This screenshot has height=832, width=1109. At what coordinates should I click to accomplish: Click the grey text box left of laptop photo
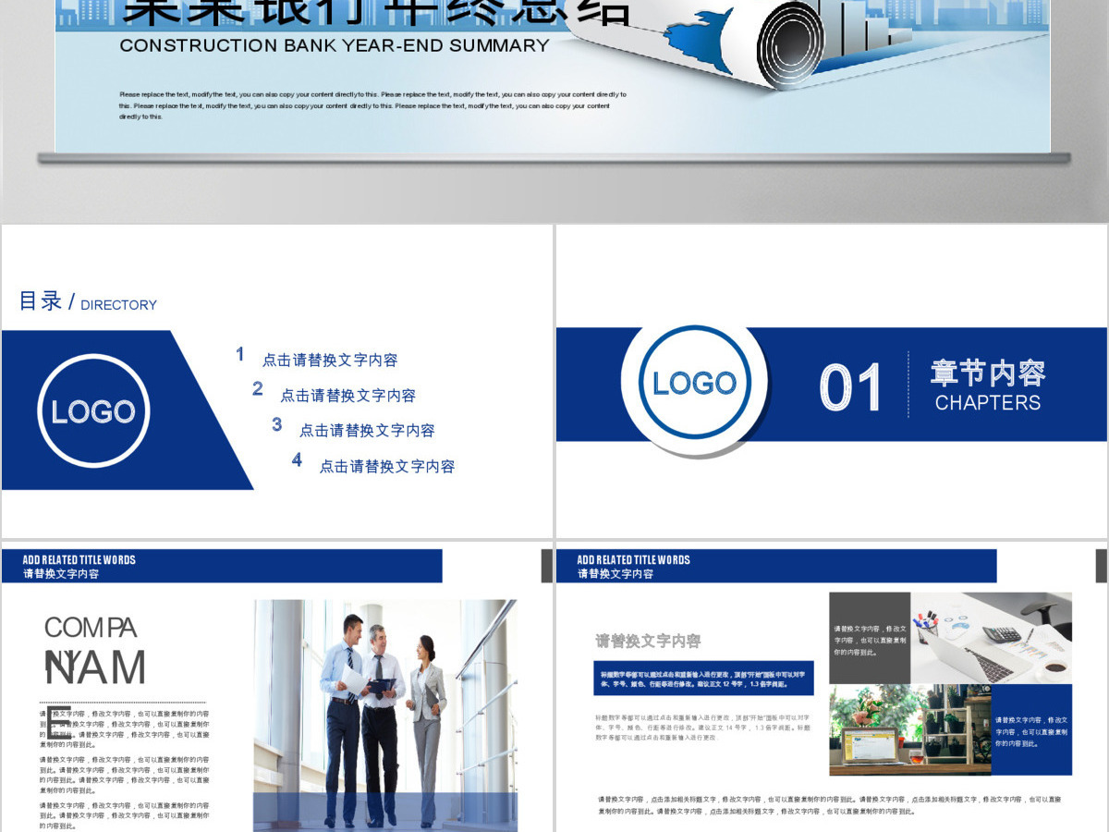click(x=870, y=638)
